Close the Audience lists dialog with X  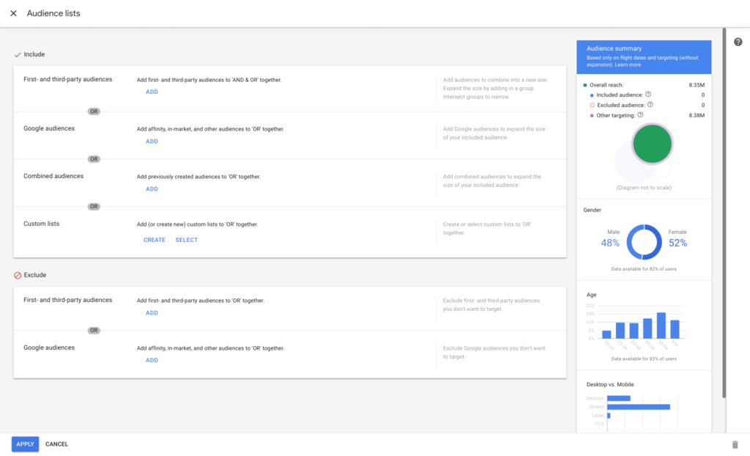click(13, 13)
